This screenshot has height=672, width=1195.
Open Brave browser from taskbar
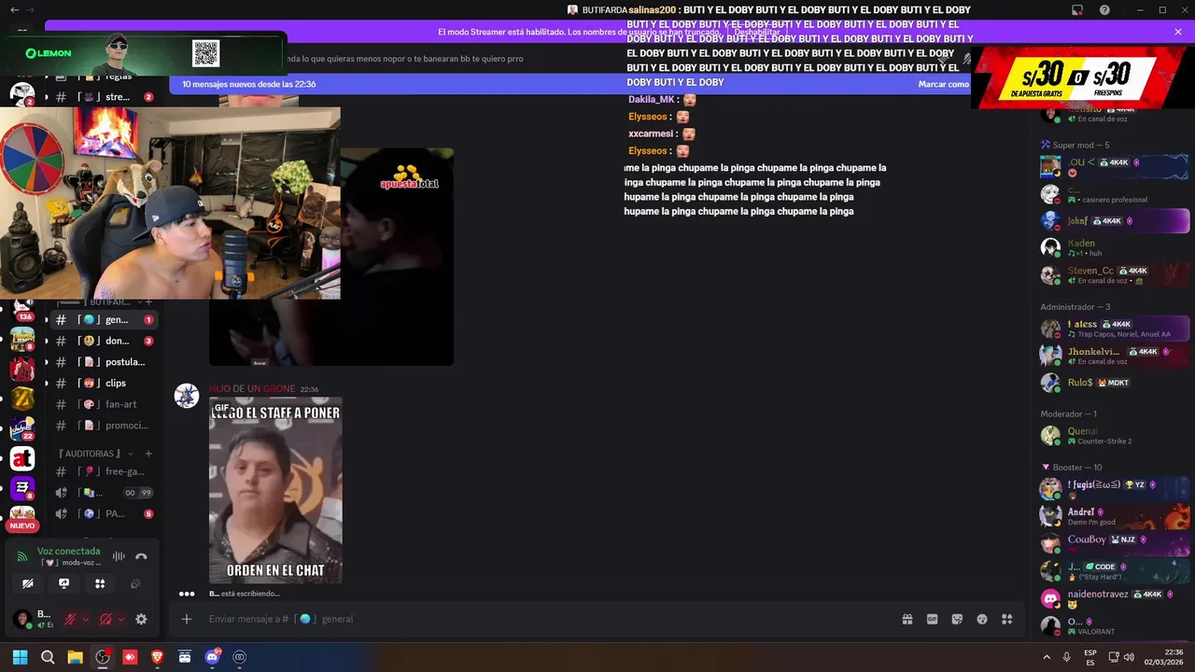pos(157,657)
